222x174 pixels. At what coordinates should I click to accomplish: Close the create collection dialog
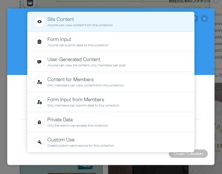pyautogui.click(x=204, y=19)
